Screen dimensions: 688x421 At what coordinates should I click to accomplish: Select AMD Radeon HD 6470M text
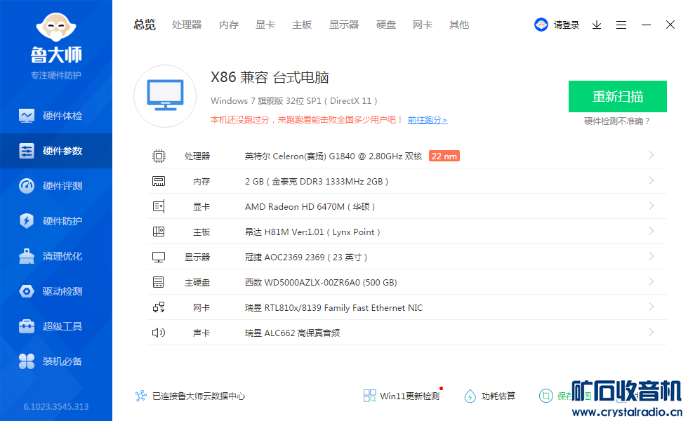pyautogui.click(x=310, y=206)
